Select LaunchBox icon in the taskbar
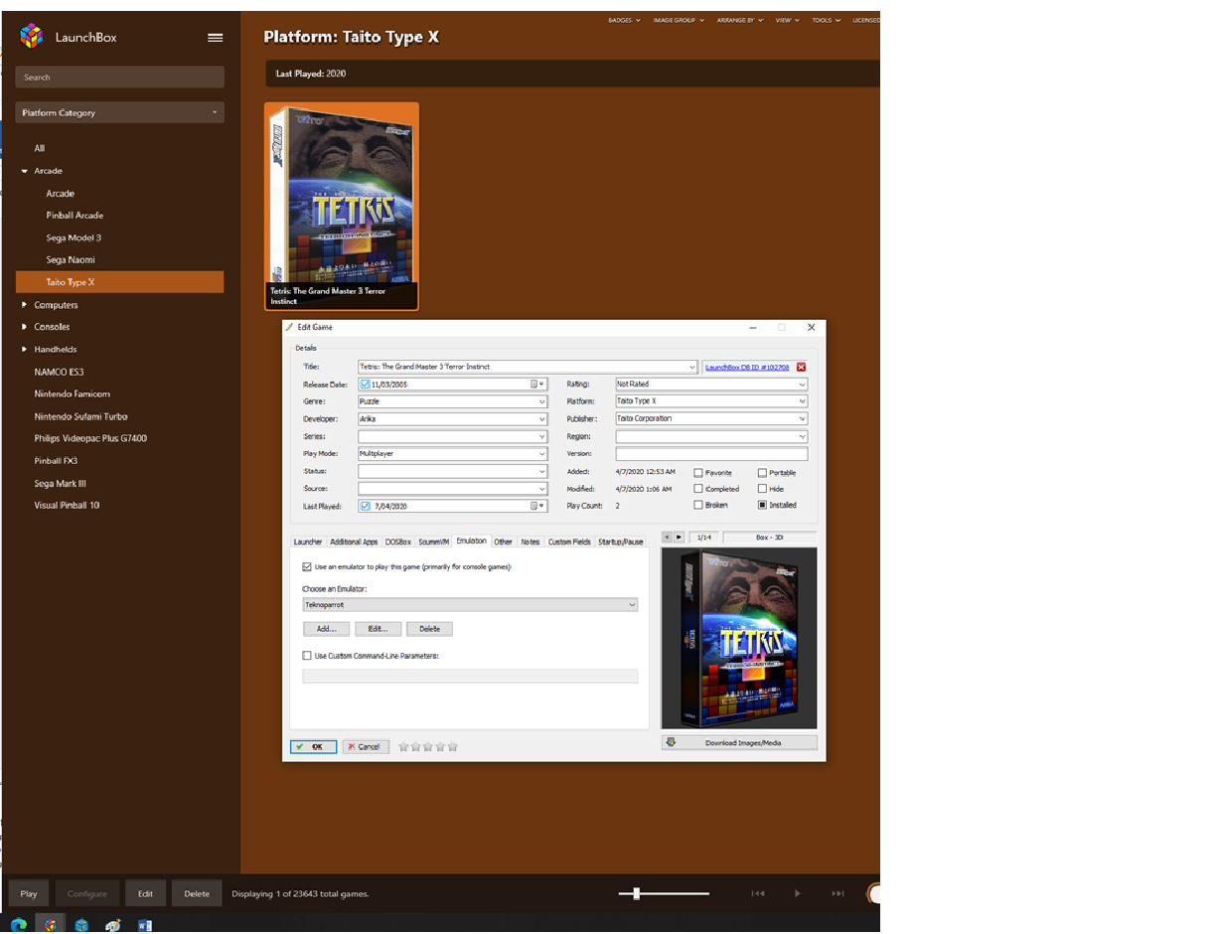1219x934 pixels. coord(50,925)
